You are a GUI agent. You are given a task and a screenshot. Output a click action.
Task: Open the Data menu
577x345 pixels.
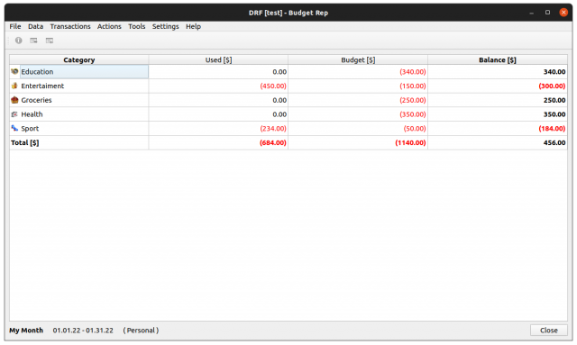tap(36, 26)
